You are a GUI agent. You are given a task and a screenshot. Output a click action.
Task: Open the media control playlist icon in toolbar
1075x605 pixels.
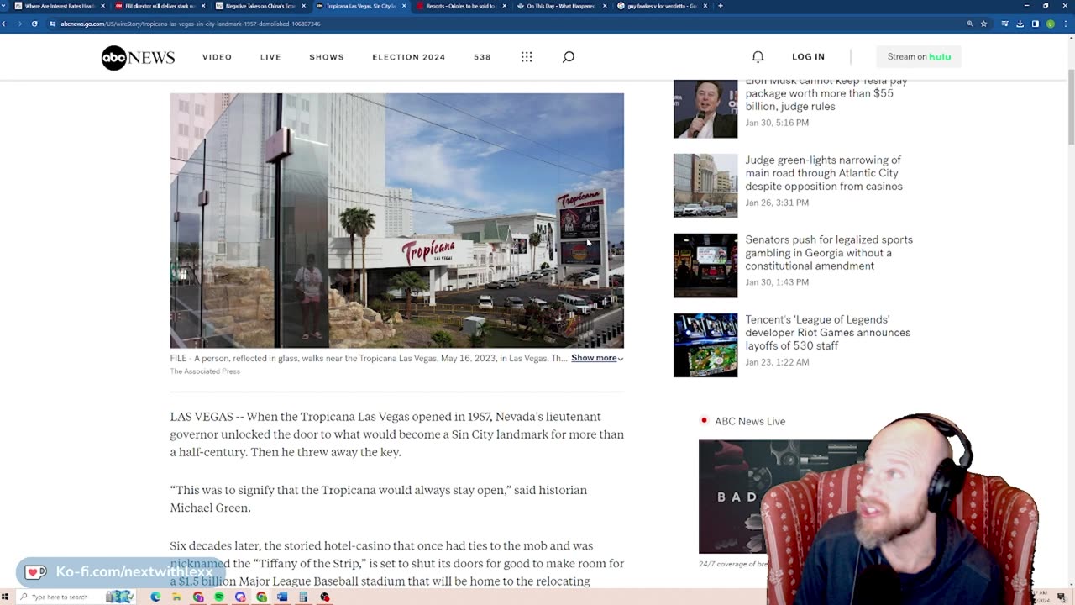click(1005, 24)
